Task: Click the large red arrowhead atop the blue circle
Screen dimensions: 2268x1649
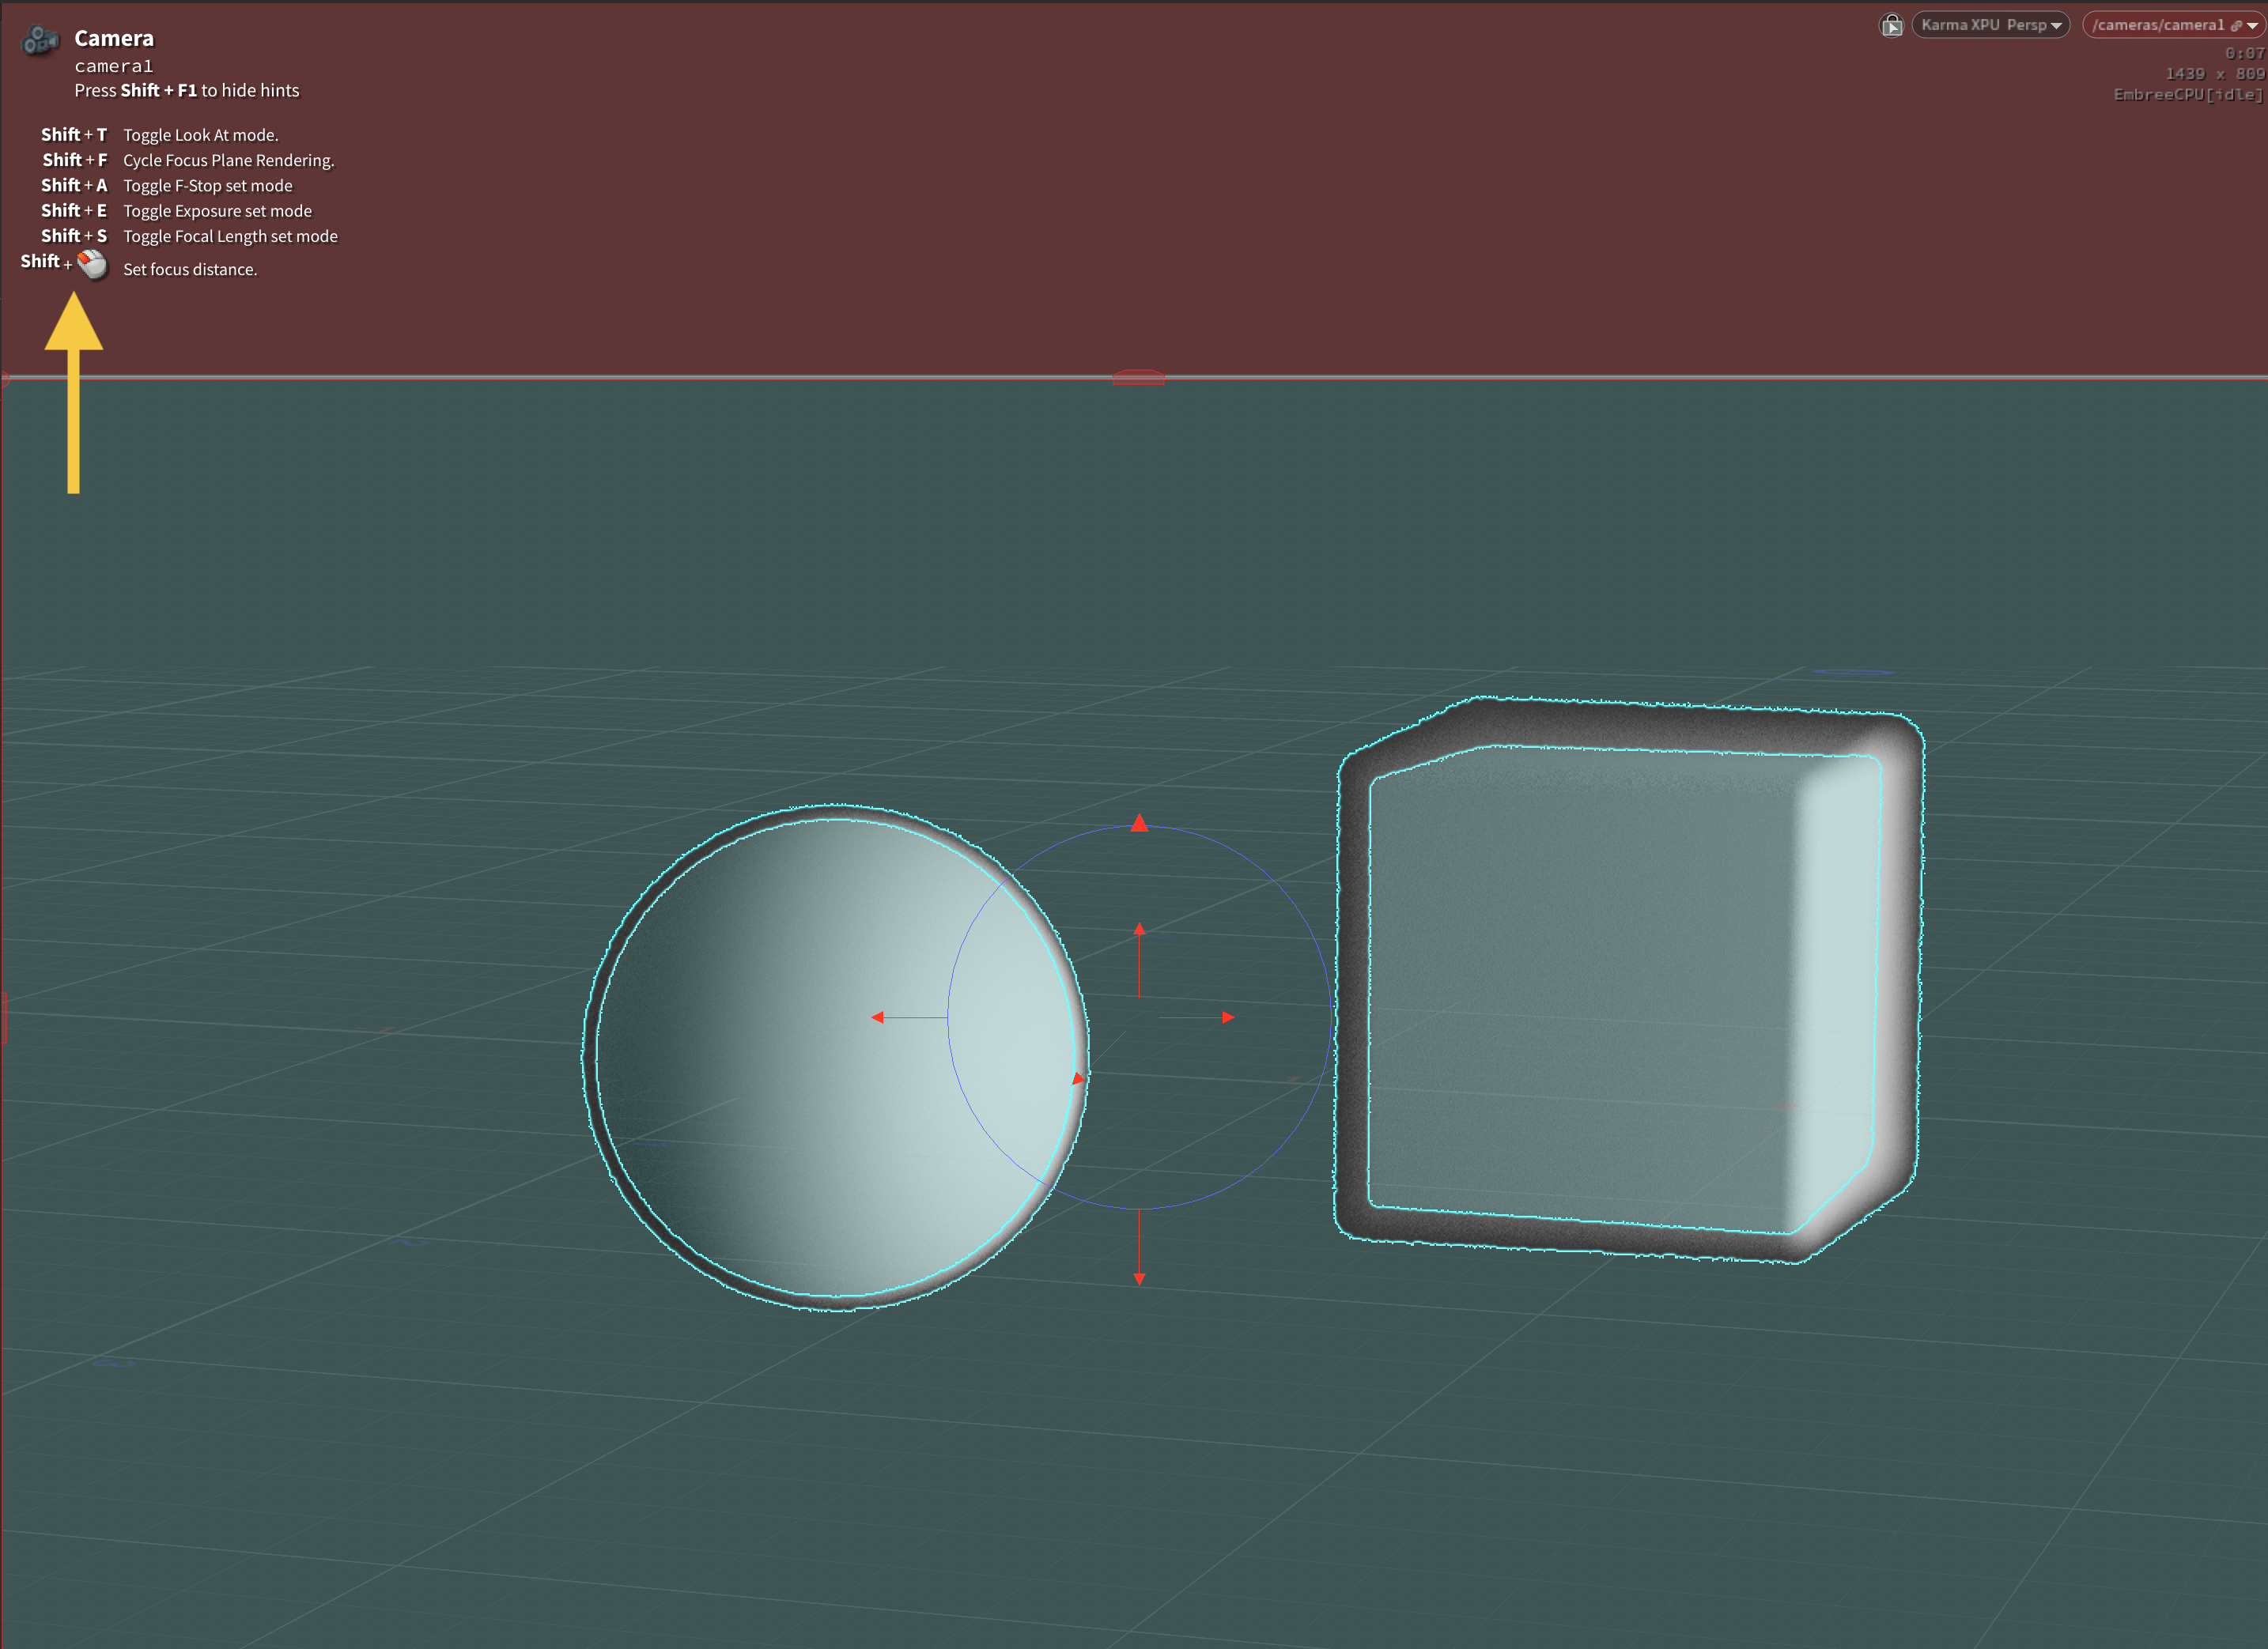Action: pyautogui.click(x=1139, y=822)
